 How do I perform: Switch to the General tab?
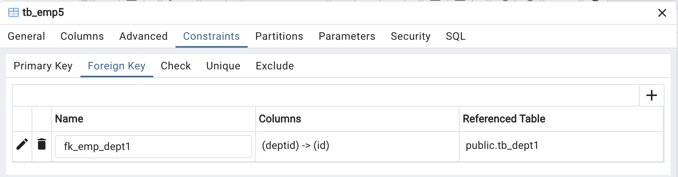coord(26,36)
